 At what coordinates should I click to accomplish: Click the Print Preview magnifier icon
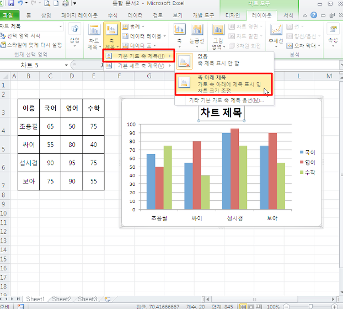pyautogui.click(x=47, y=3)
